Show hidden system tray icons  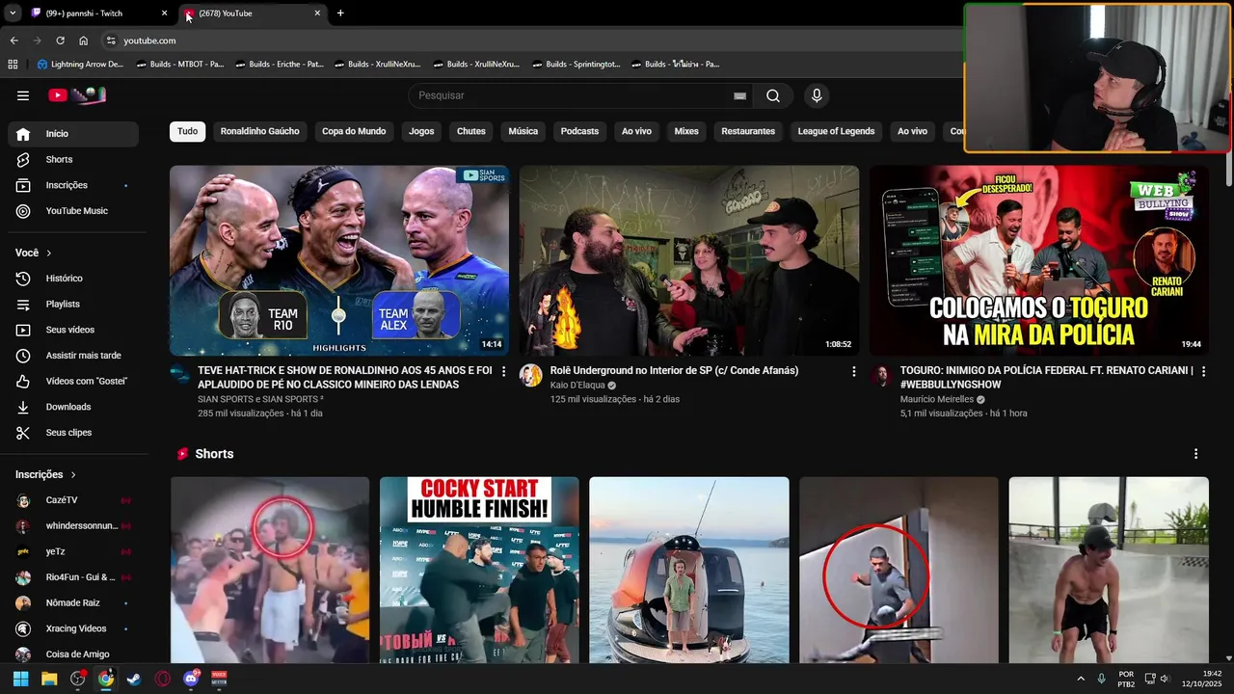[x=1081, y=679]
